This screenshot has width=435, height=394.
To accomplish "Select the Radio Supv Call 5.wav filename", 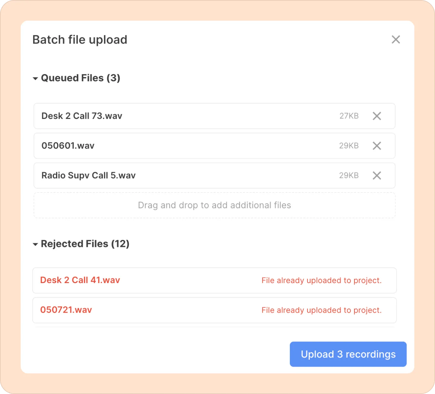I will tap(88, 175).
